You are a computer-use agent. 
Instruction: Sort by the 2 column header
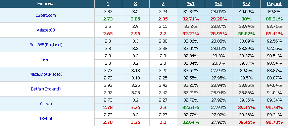pos(163,4)
